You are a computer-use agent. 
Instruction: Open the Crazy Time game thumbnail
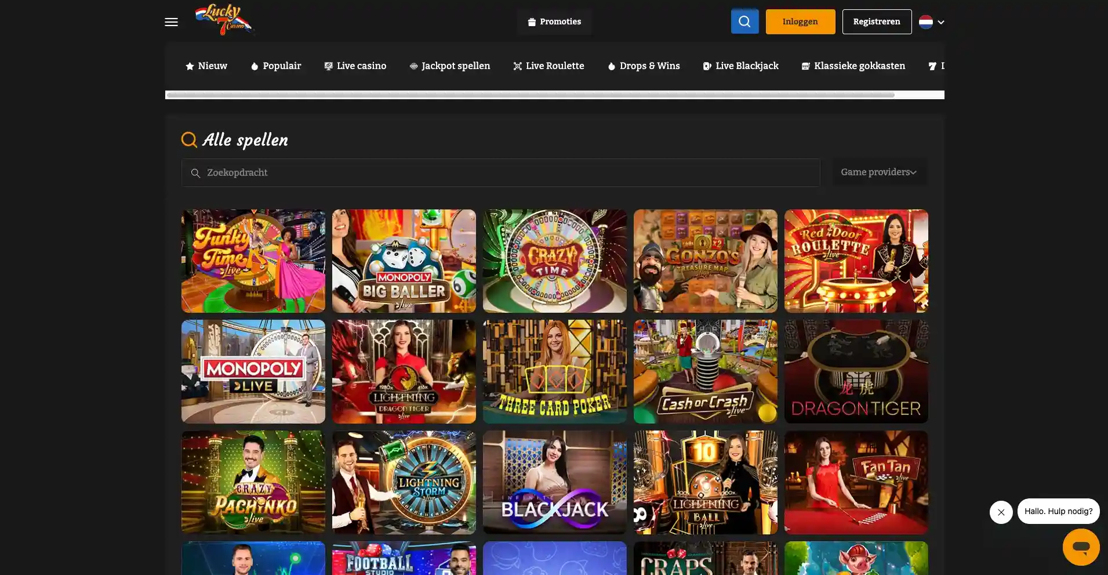point(554,261)
